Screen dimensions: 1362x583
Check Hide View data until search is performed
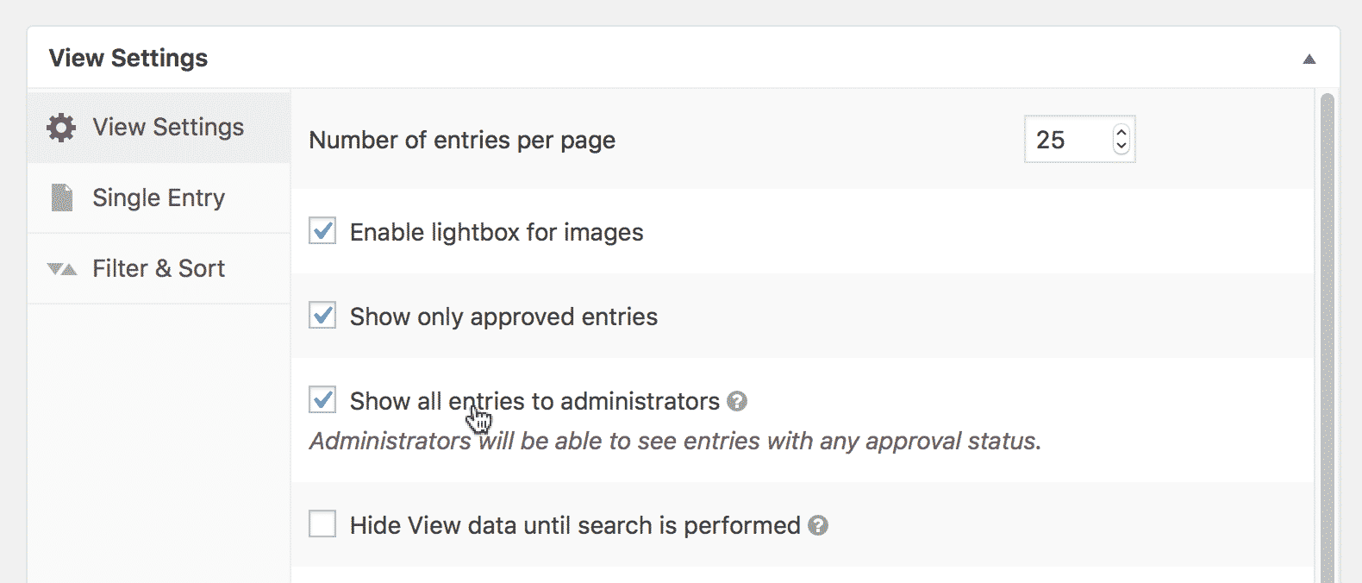tap(322, 523)
